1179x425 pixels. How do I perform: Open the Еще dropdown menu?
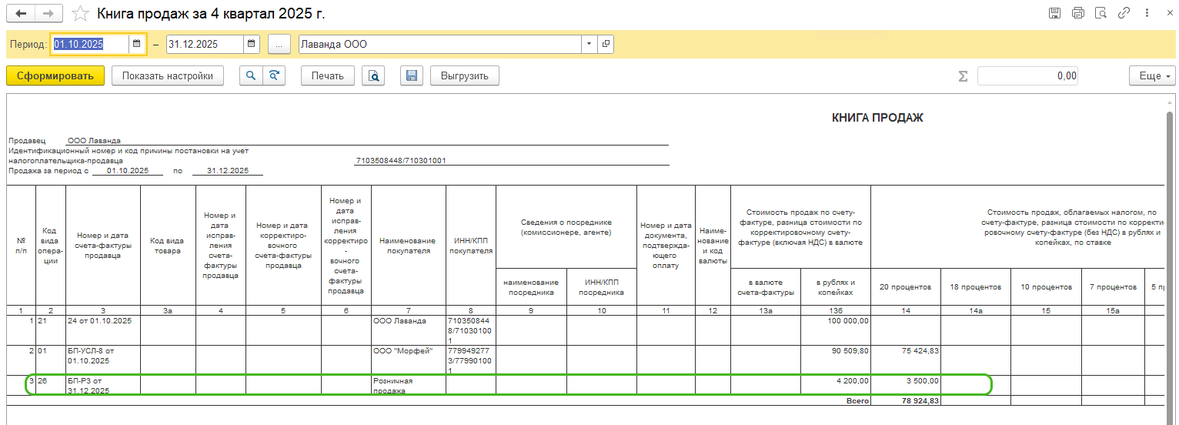1152,75
